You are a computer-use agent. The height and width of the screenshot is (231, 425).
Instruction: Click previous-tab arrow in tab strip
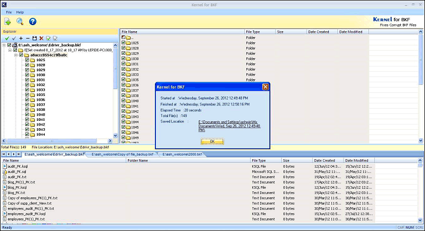point(8,154)
